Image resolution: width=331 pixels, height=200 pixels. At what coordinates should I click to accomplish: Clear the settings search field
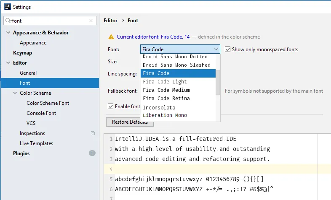point(91,21)
